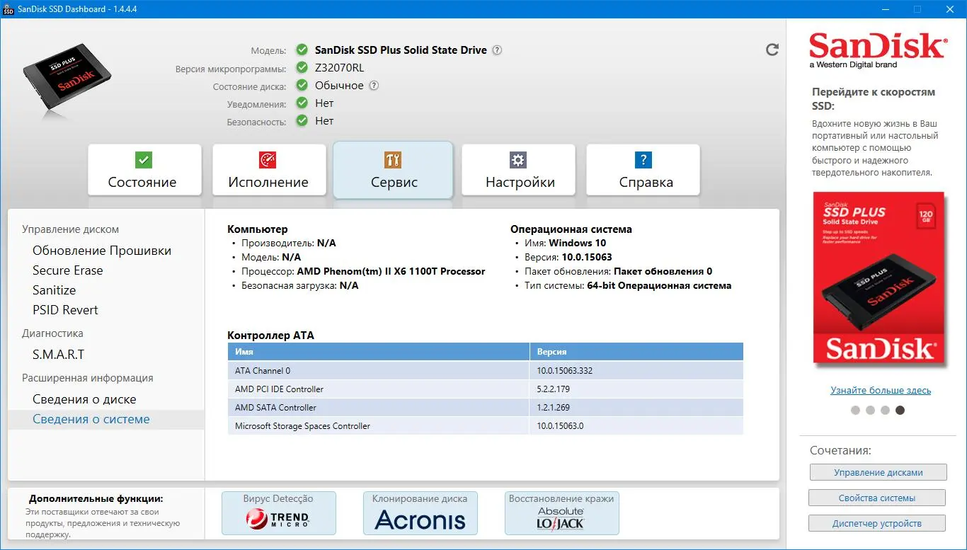The width and height of the screenshot is (967, 550).
Task: Open 'Обновление Прошивки' in the sidebar
Action: (x=102, y=251)
